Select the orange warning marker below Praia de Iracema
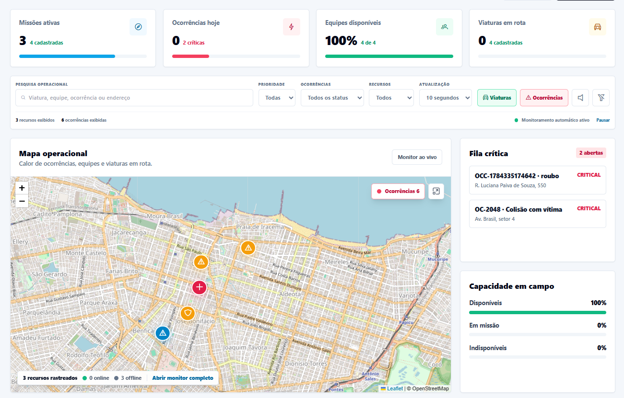The width and height of the screenshot is (624, 398). coord(247,248)
